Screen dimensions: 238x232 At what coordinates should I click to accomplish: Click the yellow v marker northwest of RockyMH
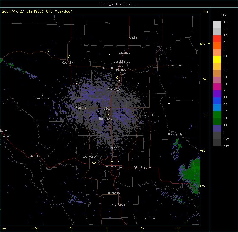tap(48, 51)
